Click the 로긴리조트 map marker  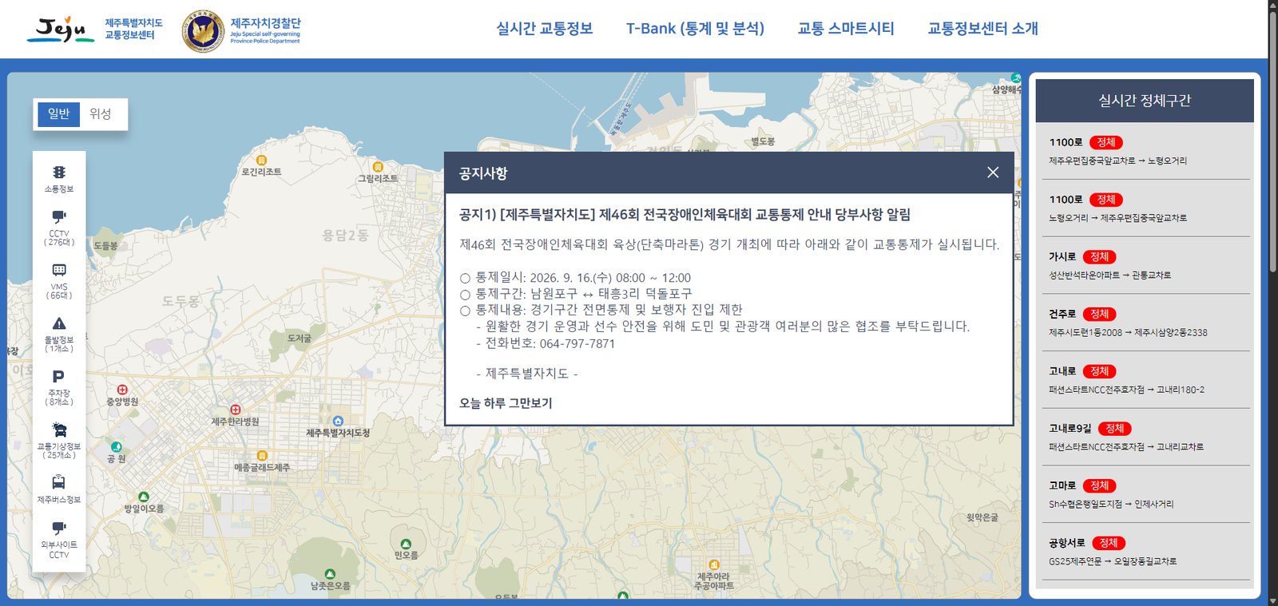tap(261, 160)
